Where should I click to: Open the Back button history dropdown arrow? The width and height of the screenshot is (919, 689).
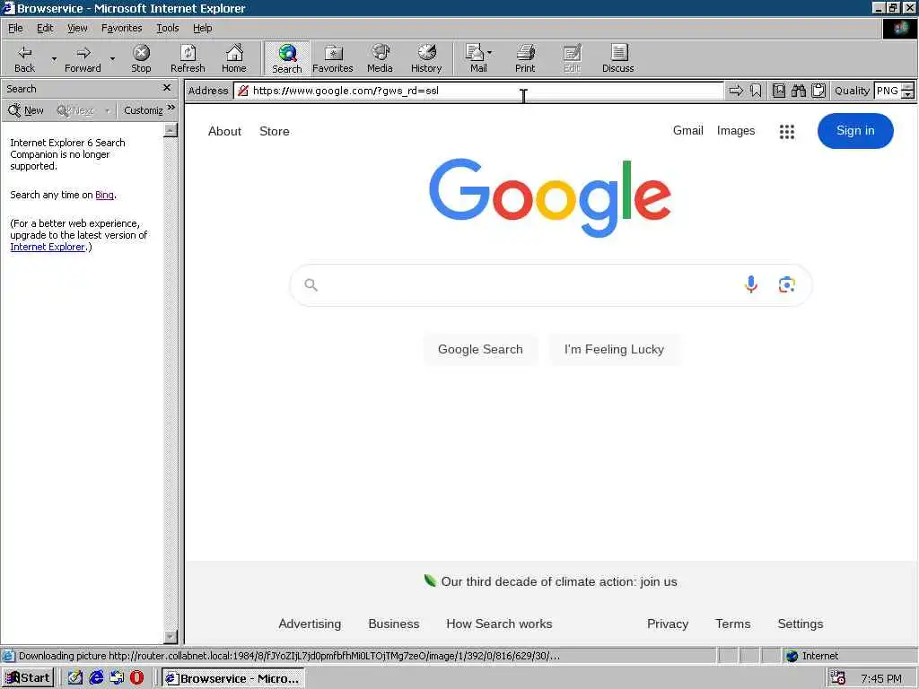coord(54,58)
